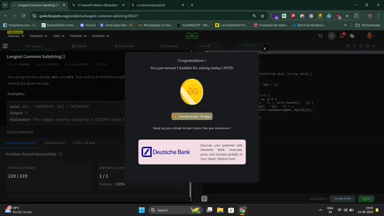Reload the current page
Viewport: 384px width, 216px height.
click(x=23, y=16)
